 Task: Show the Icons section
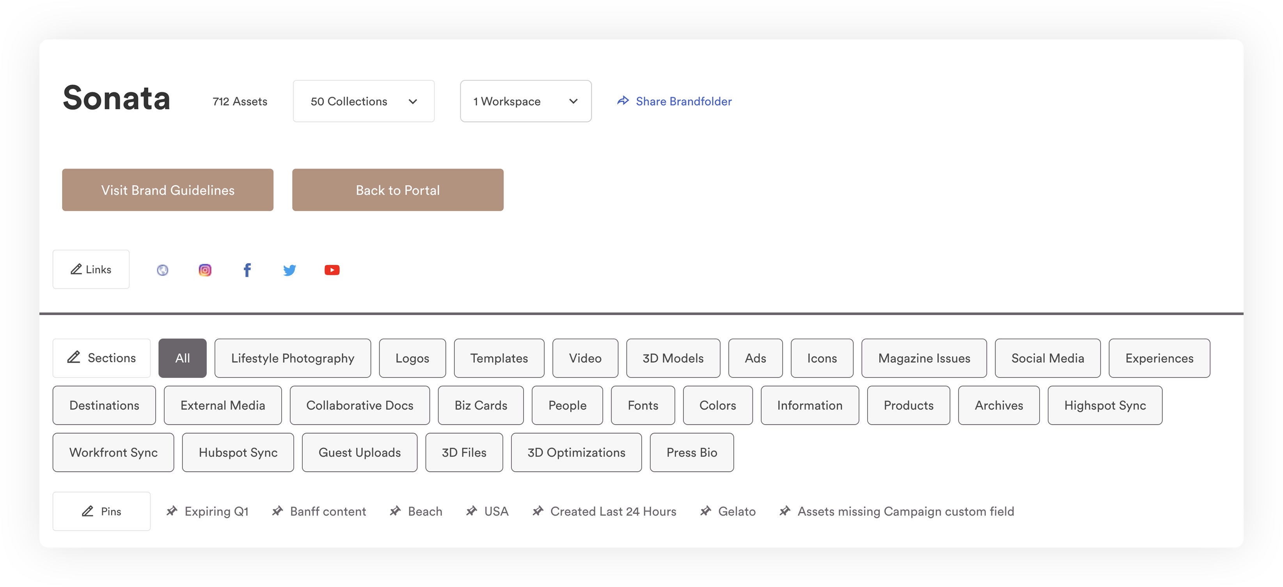pos(822,358)
